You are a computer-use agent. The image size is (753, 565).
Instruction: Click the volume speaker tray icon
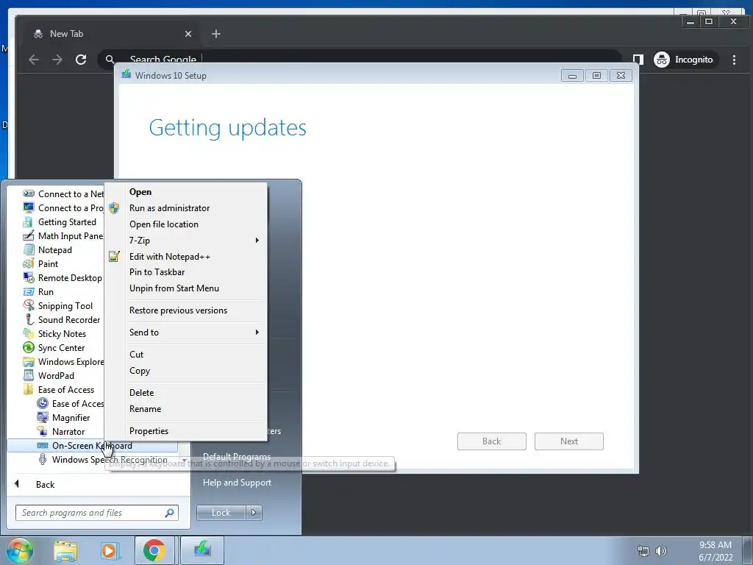coord(661,551)
